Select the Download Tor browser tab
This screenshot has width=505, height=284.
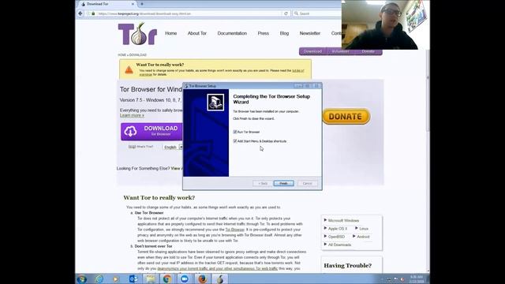click(107, 4)
